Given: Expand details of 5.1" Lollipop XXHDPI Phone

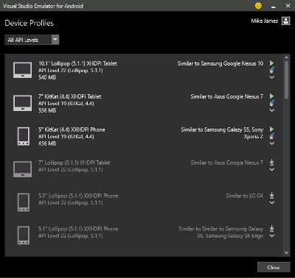Looking at the screenshot, I should tap(271, 235).
